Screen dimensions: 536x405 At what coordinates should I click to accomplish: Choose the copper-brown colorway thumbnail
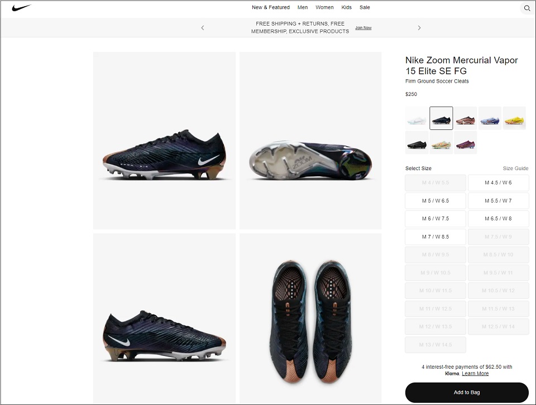coord(465,118)
